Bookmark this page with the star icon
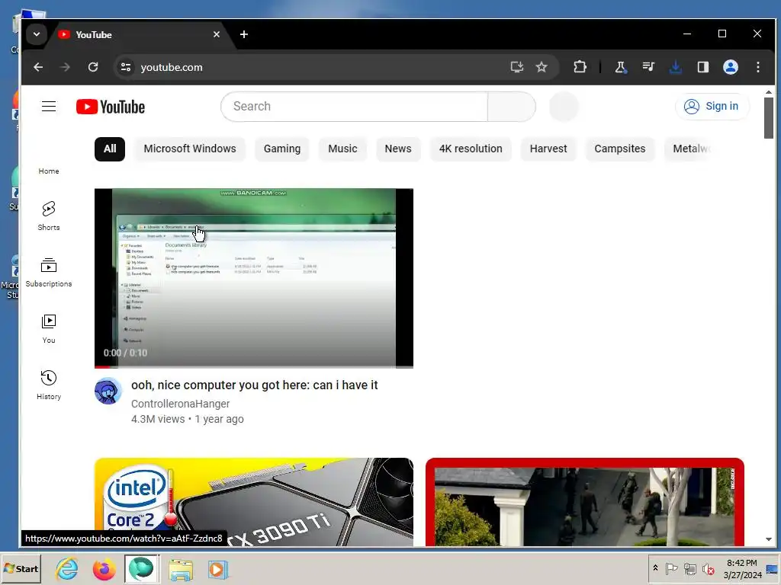Image resolution: width=781 pixels, height=585 pixels. click(542, 67)
